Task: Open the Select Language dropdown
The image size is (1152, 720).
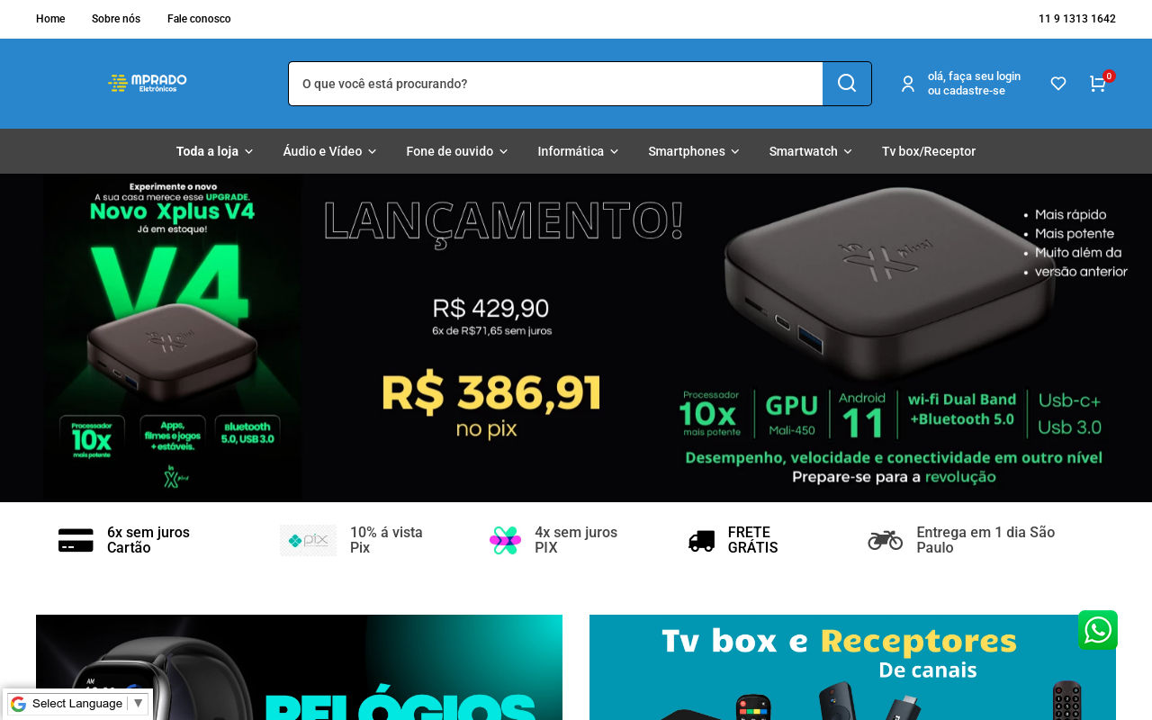Action: click(77, 704)
